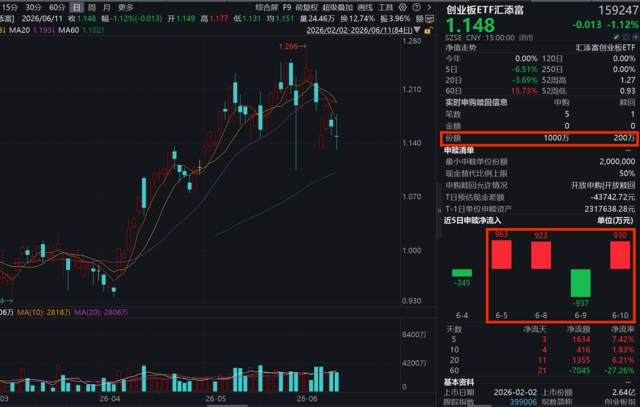The image size is (640, 407).
Task: Open the 超级叠加 overlay option
Action: [338, 8]
